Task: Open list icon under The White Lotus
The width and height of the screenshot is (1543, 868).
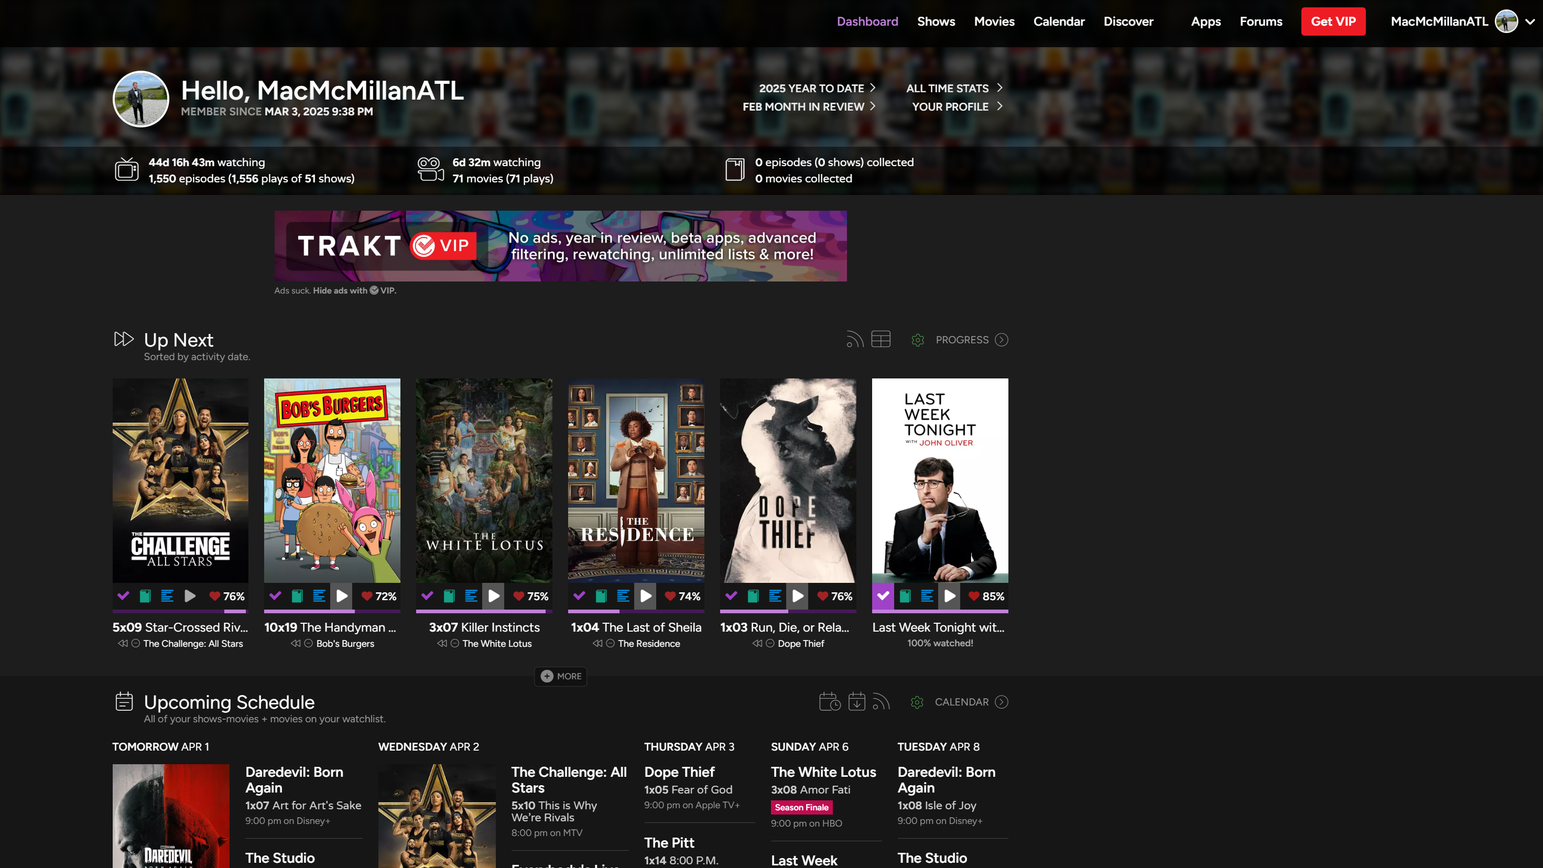Action: coord(471,596)
